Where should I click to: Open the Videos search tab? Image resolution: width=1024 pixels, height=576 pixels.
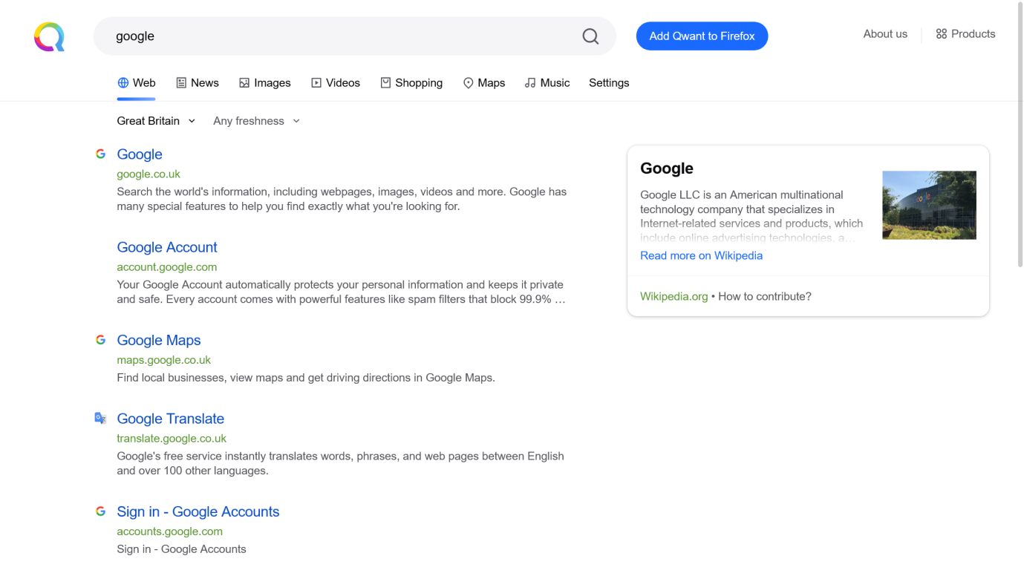pos(335,83)
